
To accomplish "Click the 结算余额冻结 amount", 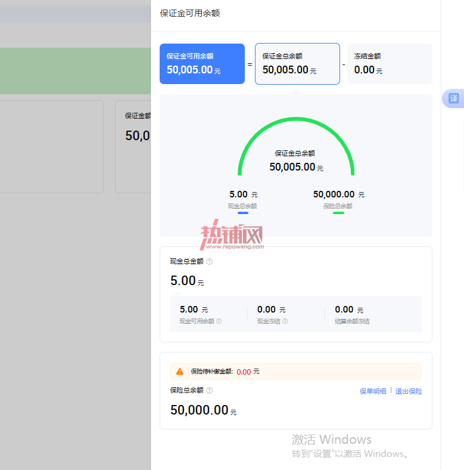I will (x=349, y=310).
